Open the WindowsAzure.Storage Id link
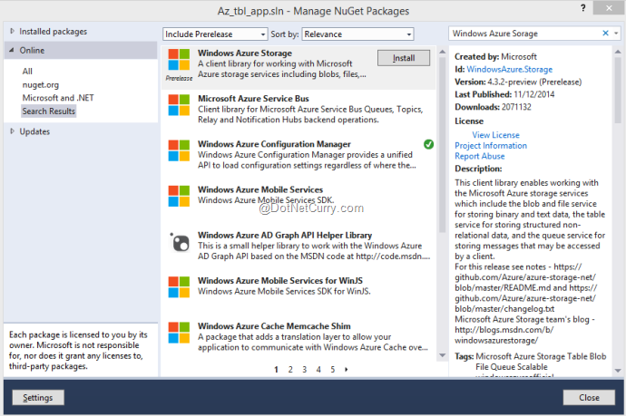 pyautogui.click(x=510, y=69)
